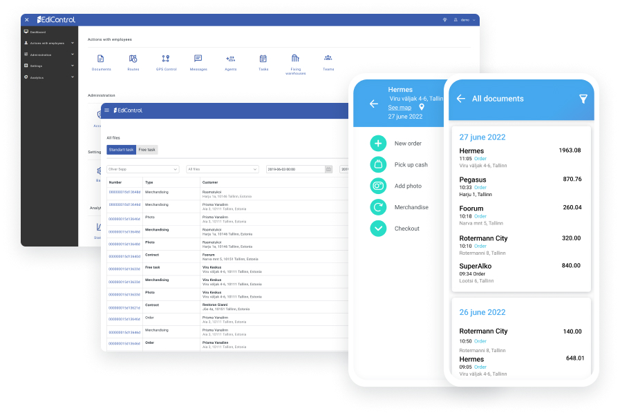This screenshot has width=620, height=415.
Task: Open the GPS Control icon
Action: pos(166,59)
